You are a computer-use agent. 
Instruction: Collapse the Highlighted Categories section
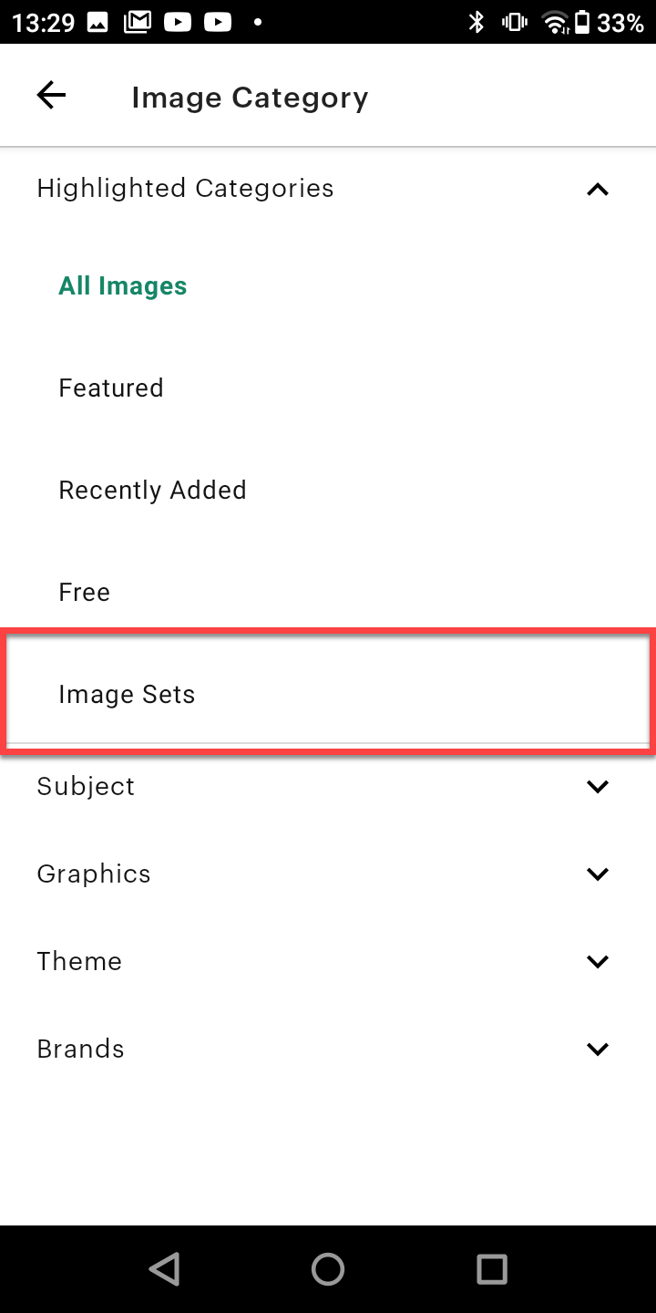pyautogui.click(x=597, y=189)
